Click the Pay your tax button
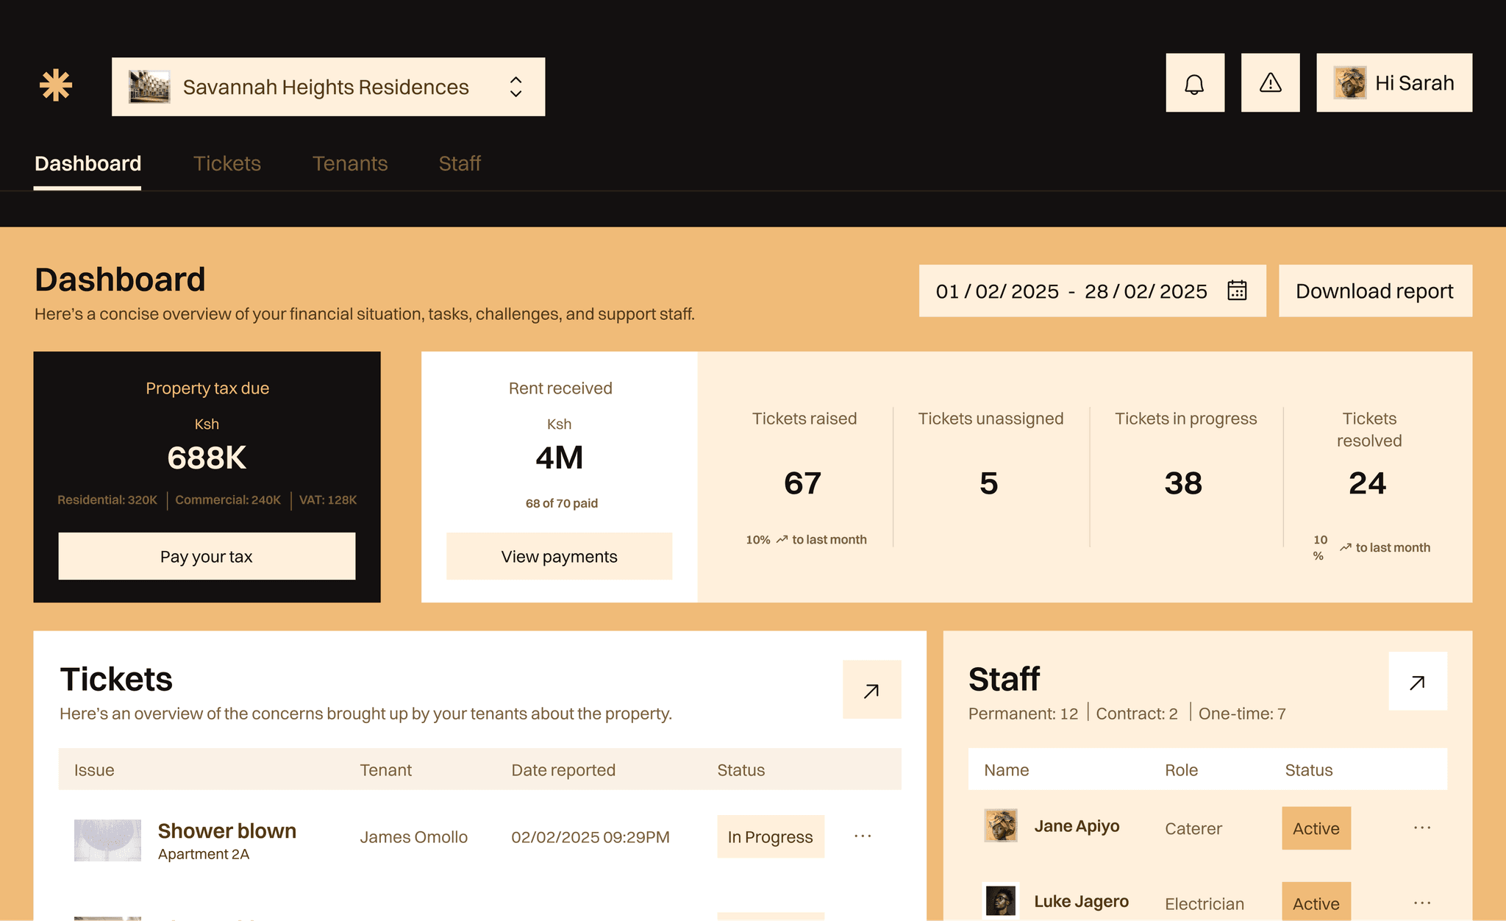1506x921 pixels. [x=207, y=557]
